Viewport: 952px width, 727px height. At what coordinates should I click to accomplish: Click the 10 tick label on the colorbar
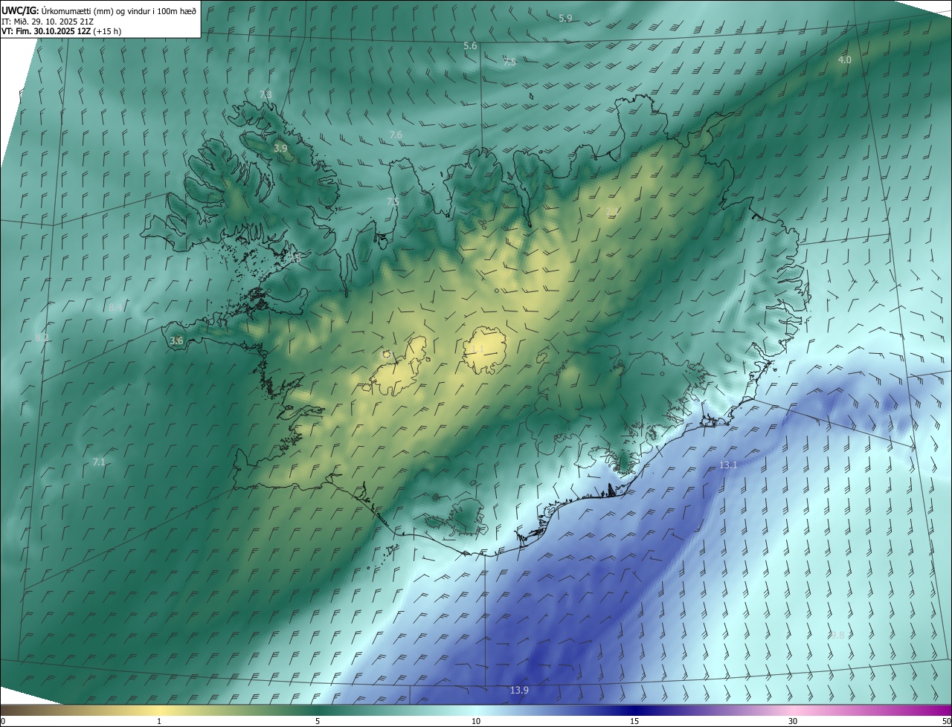point(476,722)
